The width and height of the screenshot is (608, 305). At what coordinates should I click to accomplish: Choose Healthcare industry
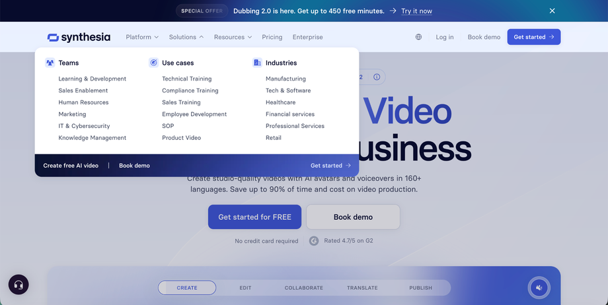[280, 102]
